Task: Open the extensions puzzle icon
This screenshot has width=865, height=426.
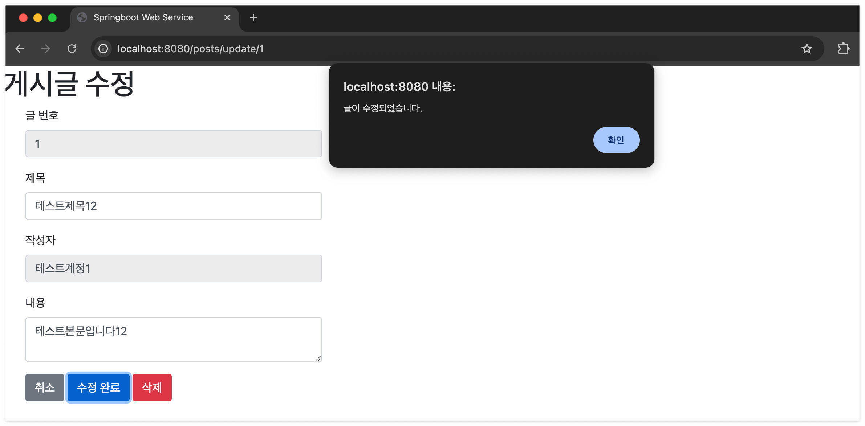Action: [843, 49]
